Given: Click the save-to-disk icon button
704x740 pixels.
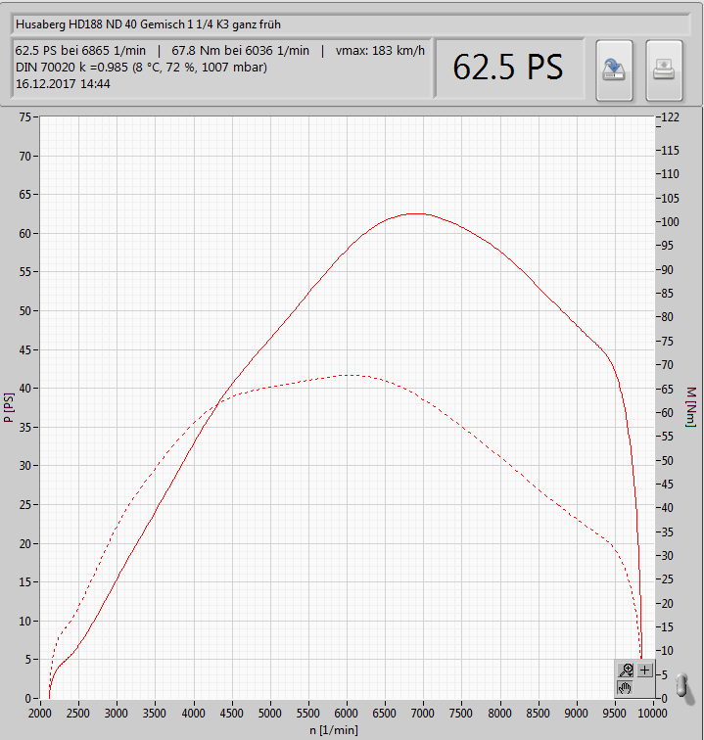Looking at the screenshot, I should tap(614, 69).
